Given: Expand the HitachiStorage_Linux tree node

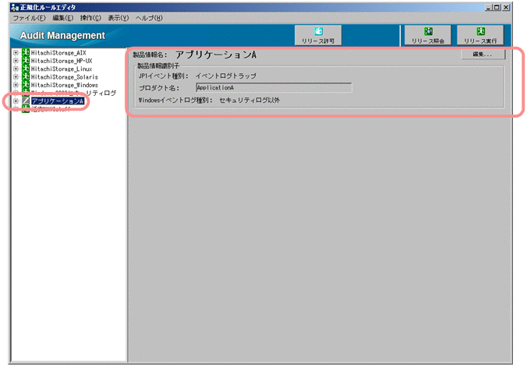Looking at the screenshot, I should click(16, 69).
